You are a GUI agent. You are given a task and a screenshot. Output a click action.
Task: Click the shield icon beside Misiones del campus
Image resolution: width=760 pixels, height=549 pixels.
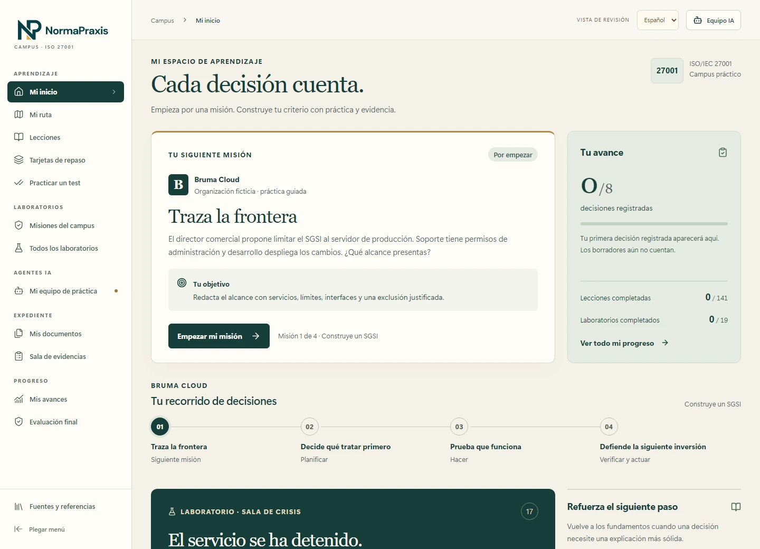click(19, 225)
